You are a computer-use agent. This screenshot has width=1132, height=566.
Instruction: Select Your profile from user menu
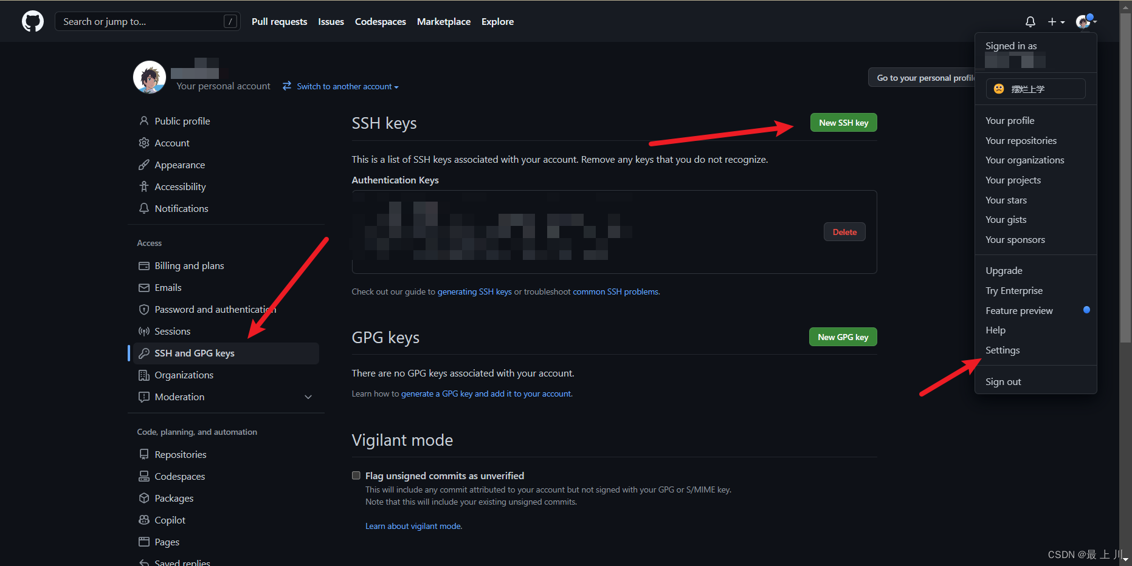pyautogui.click(x=1035, y=120)
